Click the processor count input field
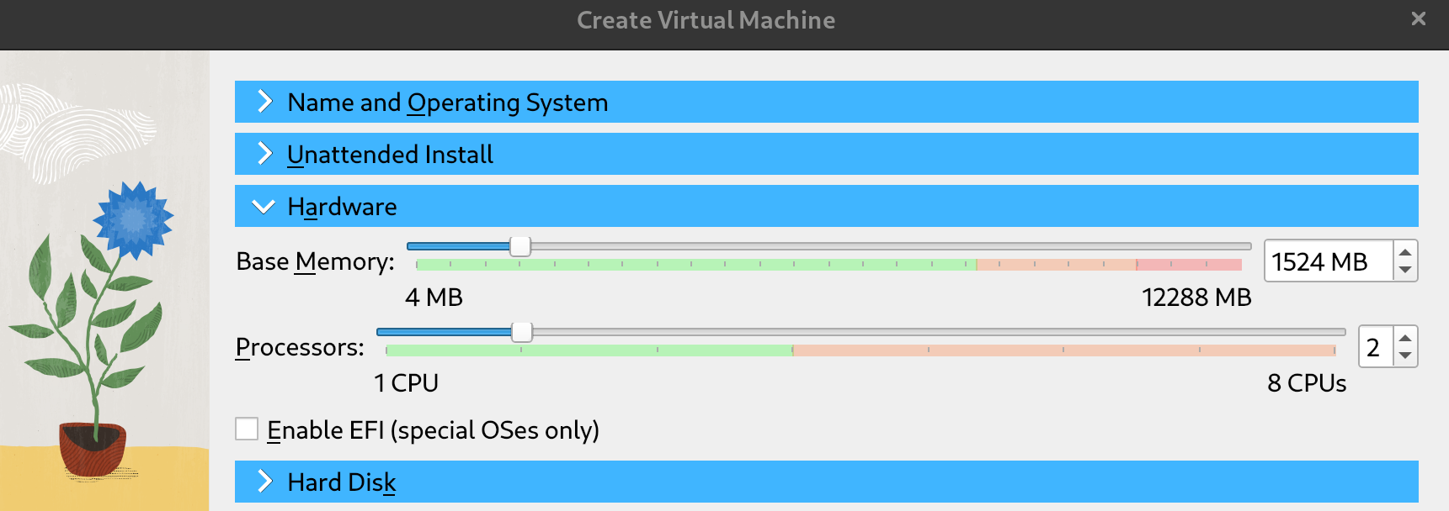Viewport: 1449px width, 511px height. click(1375, 347)
